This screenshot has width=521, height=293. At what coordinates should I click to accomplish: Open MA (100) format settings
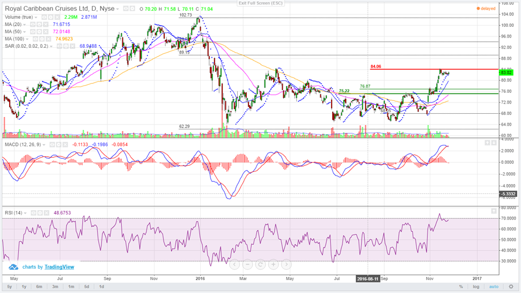[x=42, y=39]
